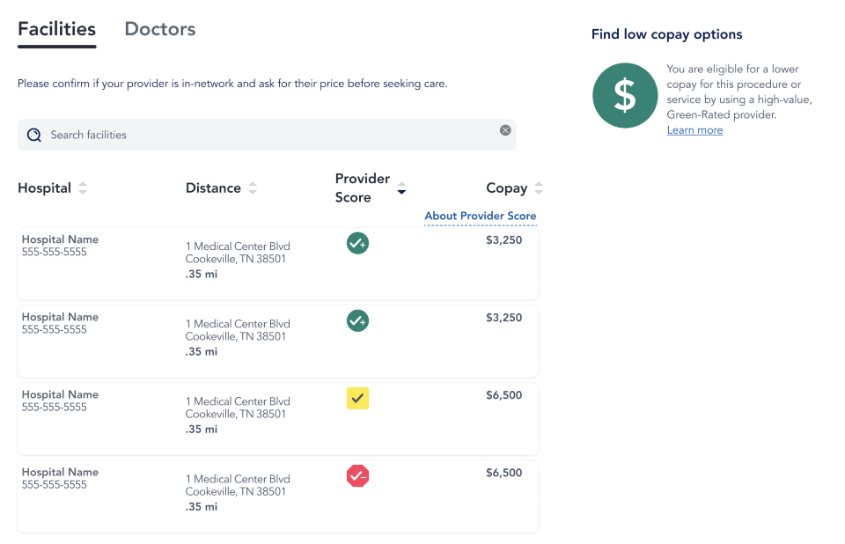Viewport: 845px width, 544px height.
Task: Click the first hospital's $3,250 copay entry
Action: tap(503, 239)
